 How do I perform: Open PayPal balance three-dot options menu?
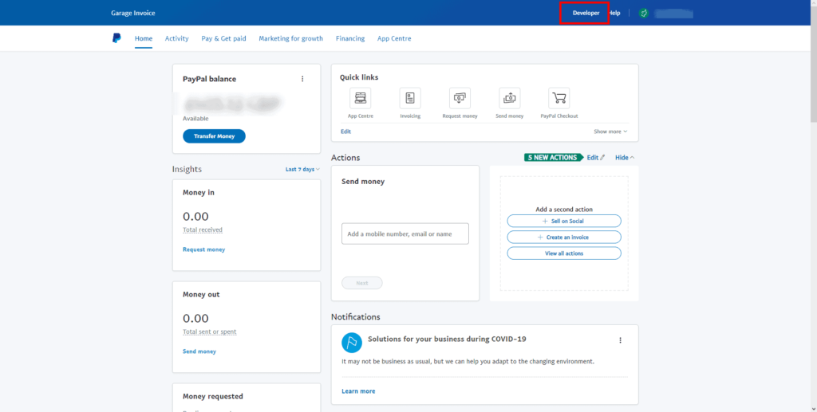click(302, 79)
